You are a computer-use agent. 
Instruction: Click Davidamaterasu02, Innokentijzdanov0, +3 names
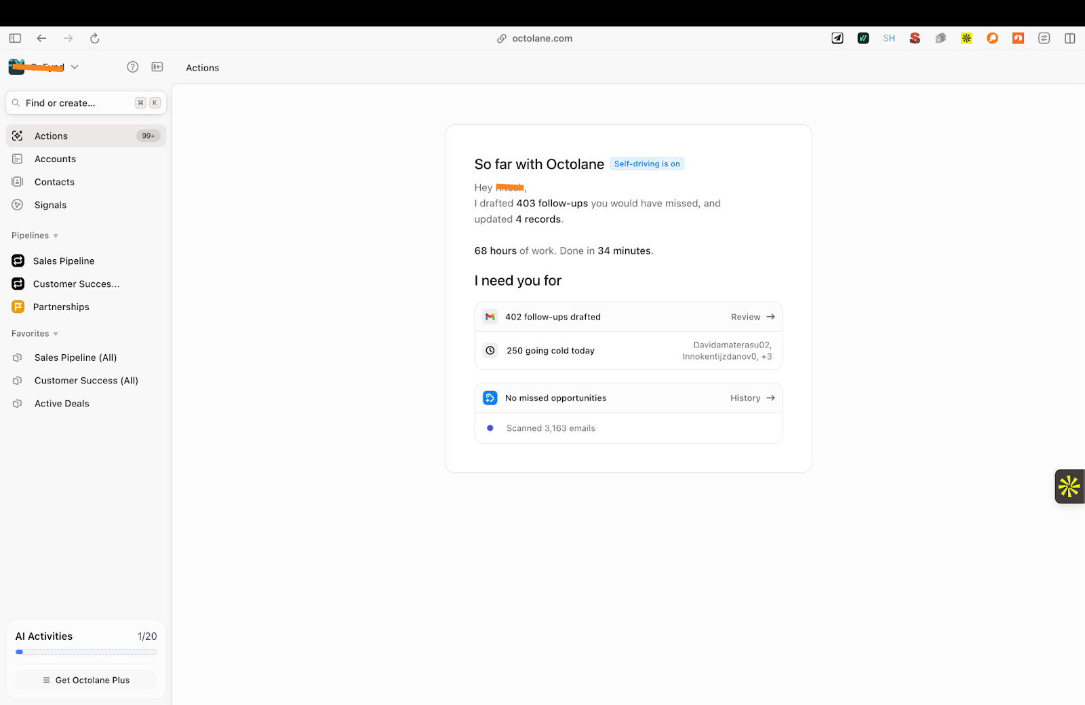[727, 351]
